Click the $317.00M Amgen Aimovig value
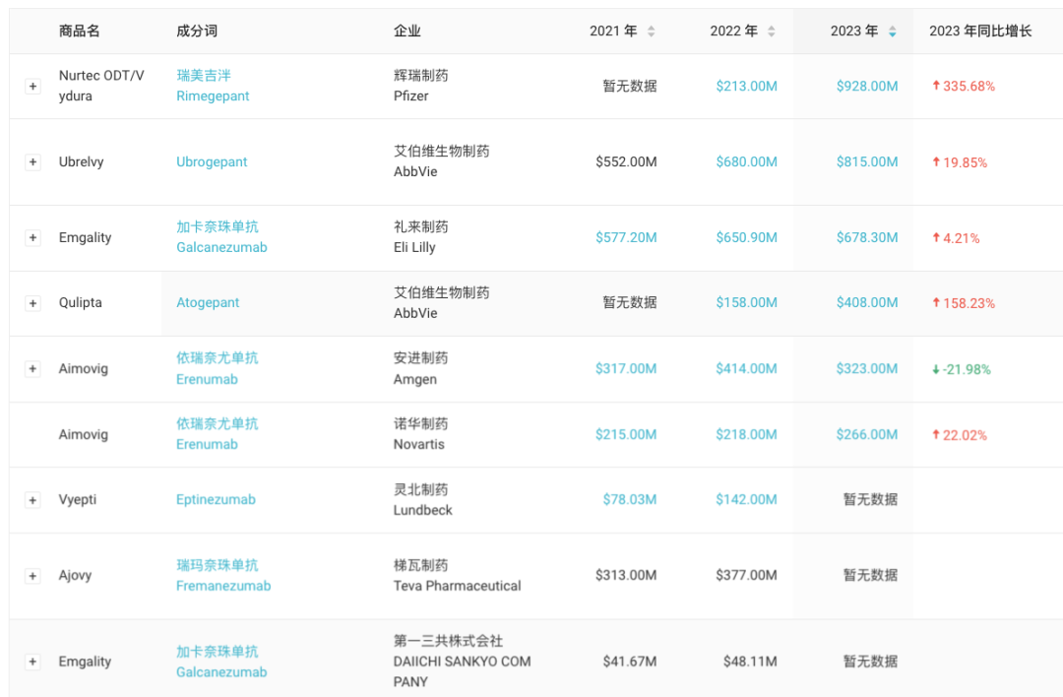 click(x=626, y=369)
